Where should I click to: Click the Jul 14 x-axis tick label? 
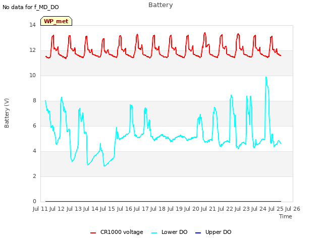pos(90,209)
